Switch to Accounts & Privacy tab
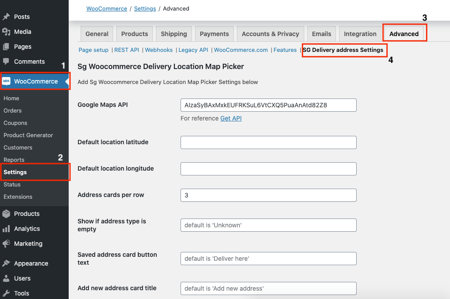Image resolution: width=450 pixels, height=299 pixels. point(270,34)
